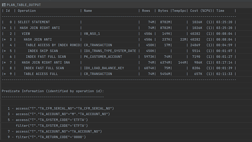Click the 02:11:33 time value

[x=224, y=74]
